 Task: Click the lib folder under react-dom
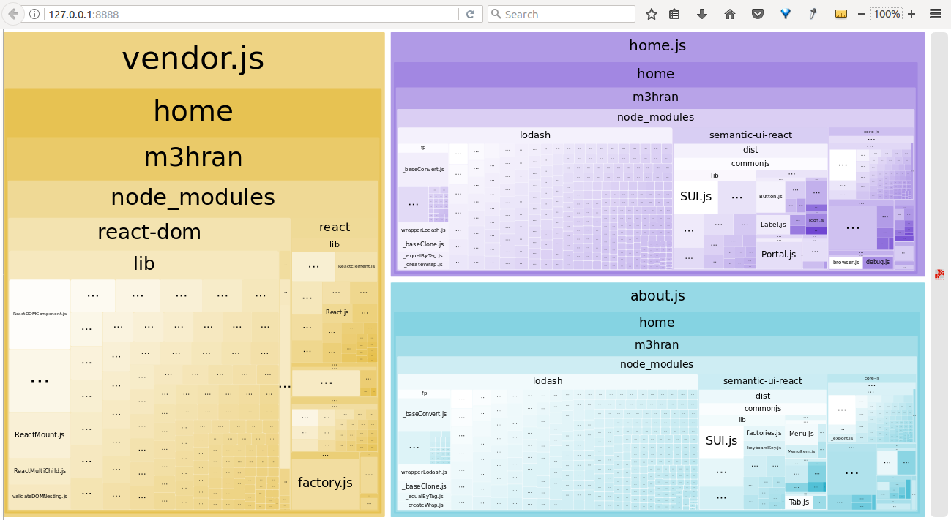coord(144,264)
